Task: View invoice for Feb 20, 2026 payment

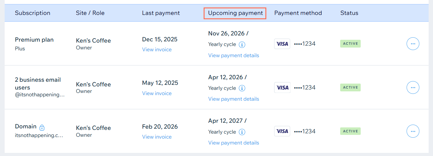Action: pos(157,137)
